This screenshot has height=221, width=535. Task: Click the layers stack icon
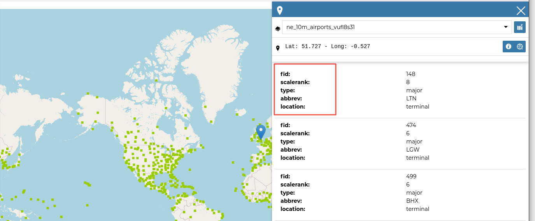pyautogui.click(x=277, y=28)
